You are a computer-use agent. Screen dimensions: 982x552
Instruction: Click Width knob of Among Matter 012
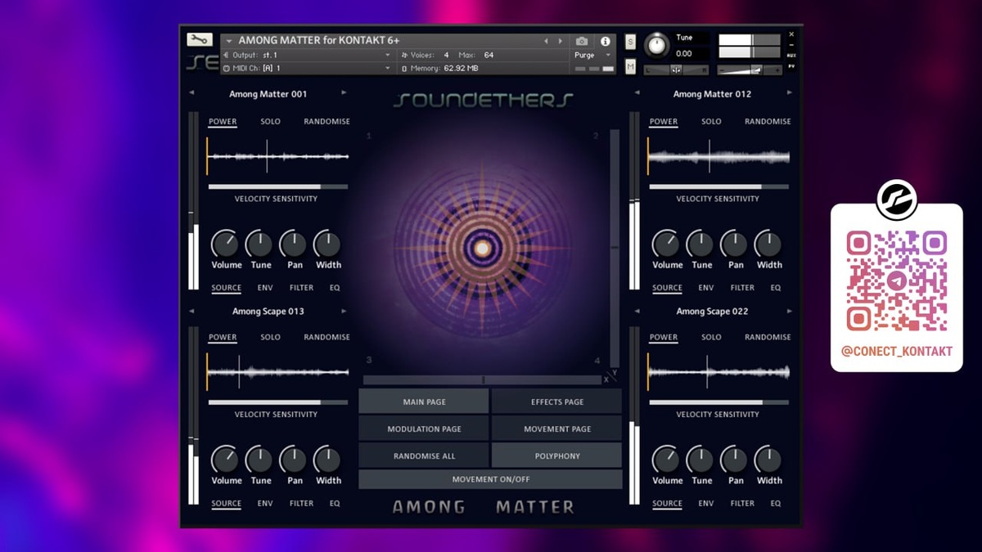click(x=768, y=244)
